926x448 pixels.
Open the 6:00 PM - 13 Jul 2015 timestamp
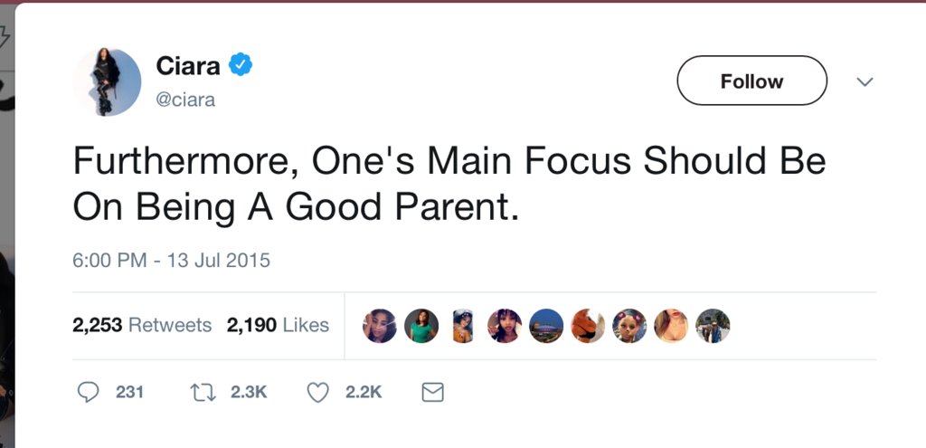click(171, 260)
